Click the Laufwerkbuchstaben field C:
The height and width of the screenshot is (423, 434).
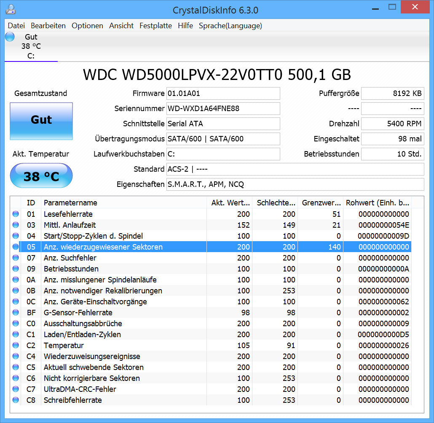point(223,154)
